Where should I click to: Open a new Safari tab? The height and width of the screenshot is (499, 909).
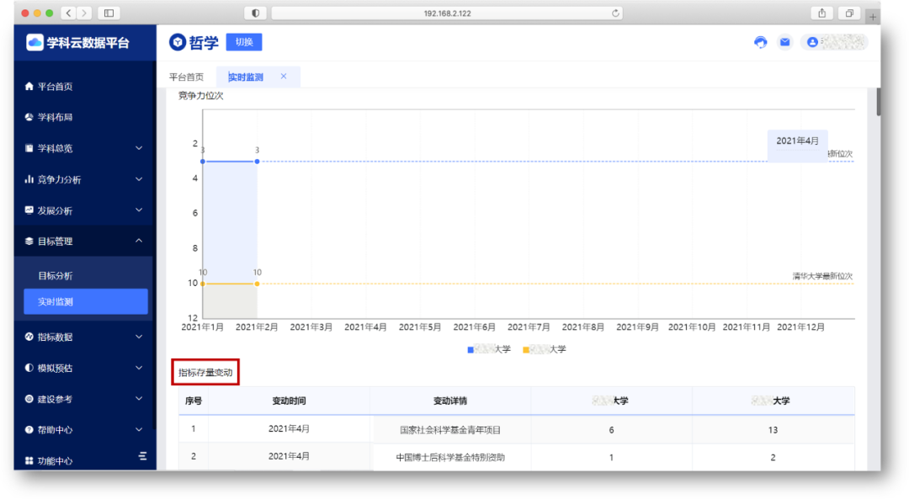click(873, 17)
